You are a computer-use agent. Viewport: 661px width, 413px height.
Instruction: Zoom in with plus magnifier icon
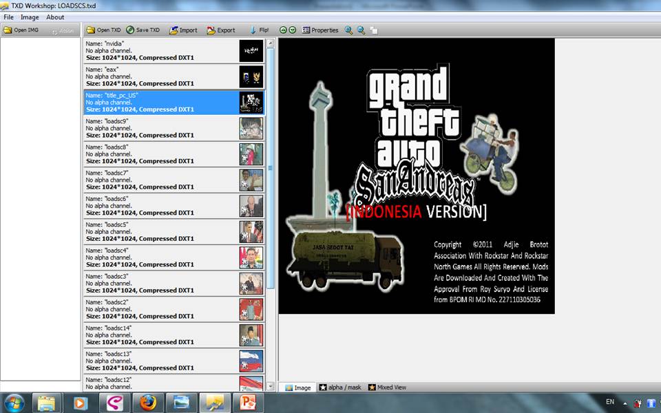[348, 30]
